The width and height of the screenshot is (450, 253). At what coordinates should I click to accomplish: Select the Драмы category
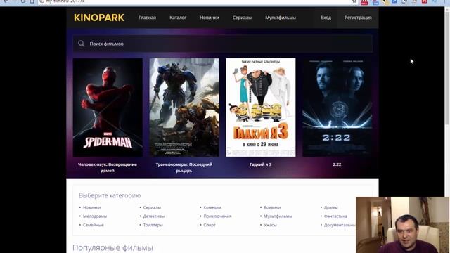point(331,207)
